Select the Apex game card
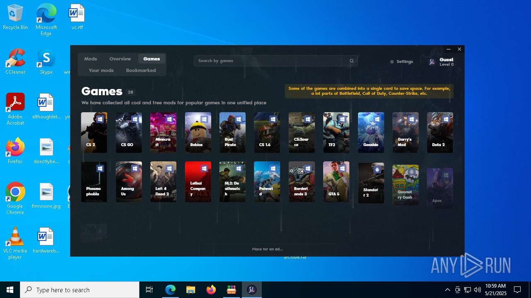This screenshot has height=298, width=531. 440,188
